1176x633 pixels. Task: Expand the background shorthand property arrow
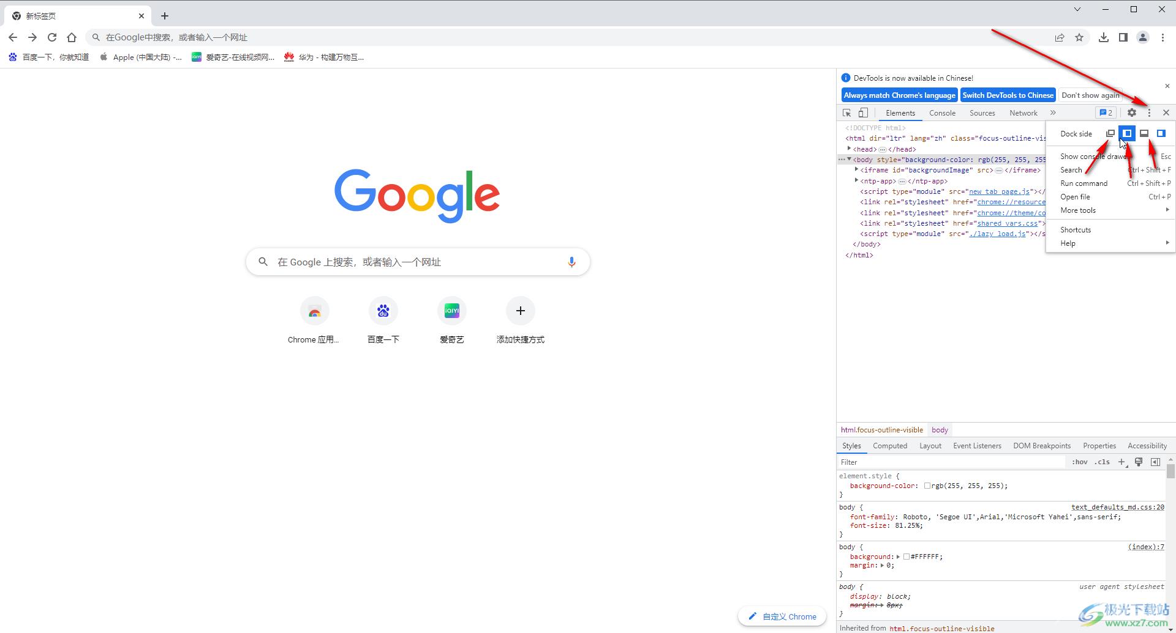pyautogui.click(x=898, y=557)
